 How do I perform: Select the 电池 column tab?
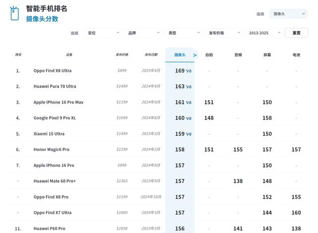tap(296, 55)
